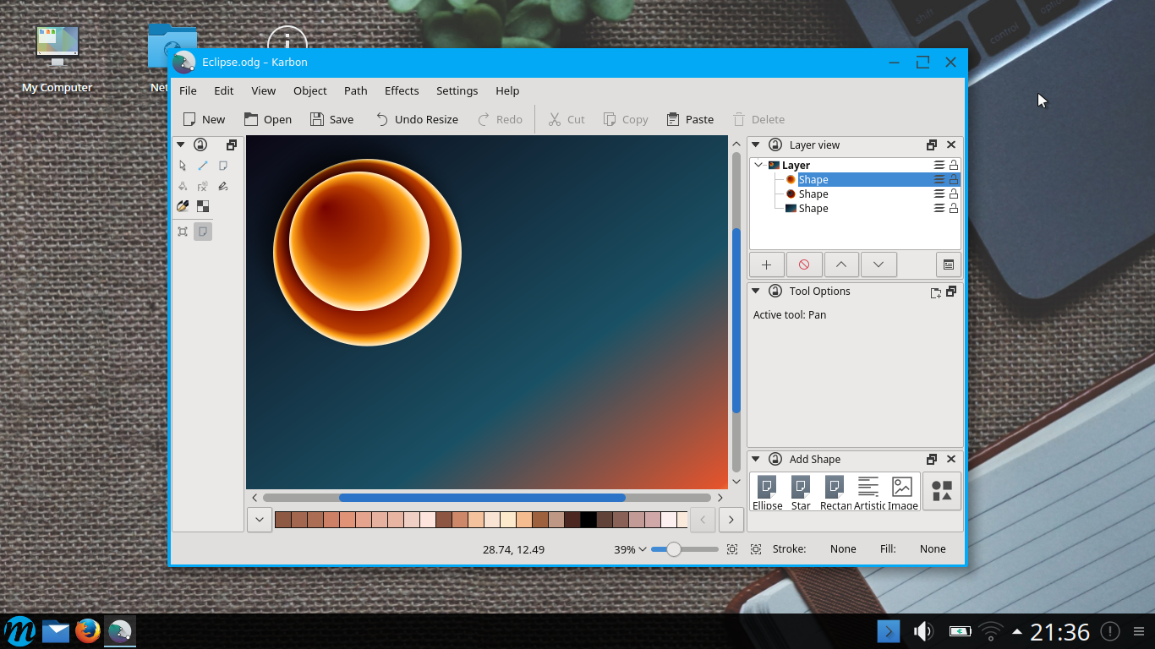Click the horizontal canvas scrollbar
The width and height of the screenshot is (1155, 649).
[482, 498]
